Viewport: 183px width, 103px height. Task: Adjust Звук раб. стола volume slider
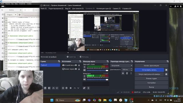(97, 70)
